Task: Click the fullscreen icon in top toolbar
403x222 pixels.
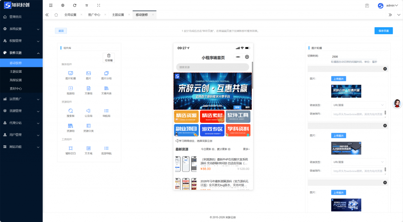Action: [x=98, y=6]
